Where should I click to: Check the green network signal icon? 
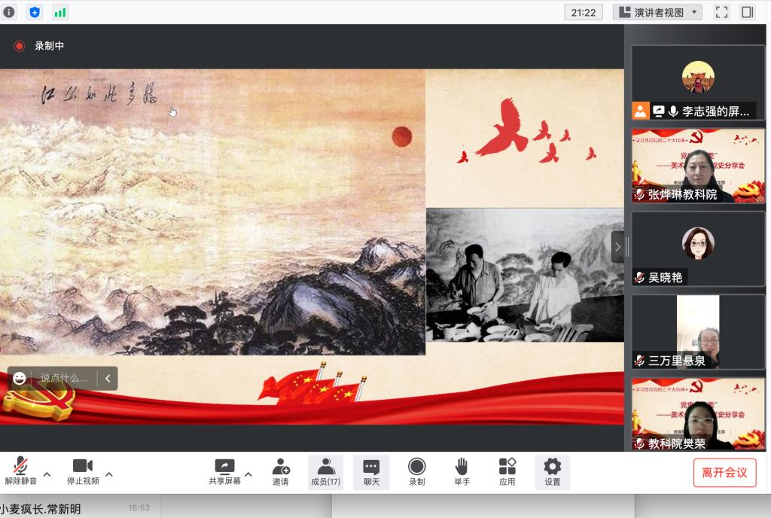(59, 12)
